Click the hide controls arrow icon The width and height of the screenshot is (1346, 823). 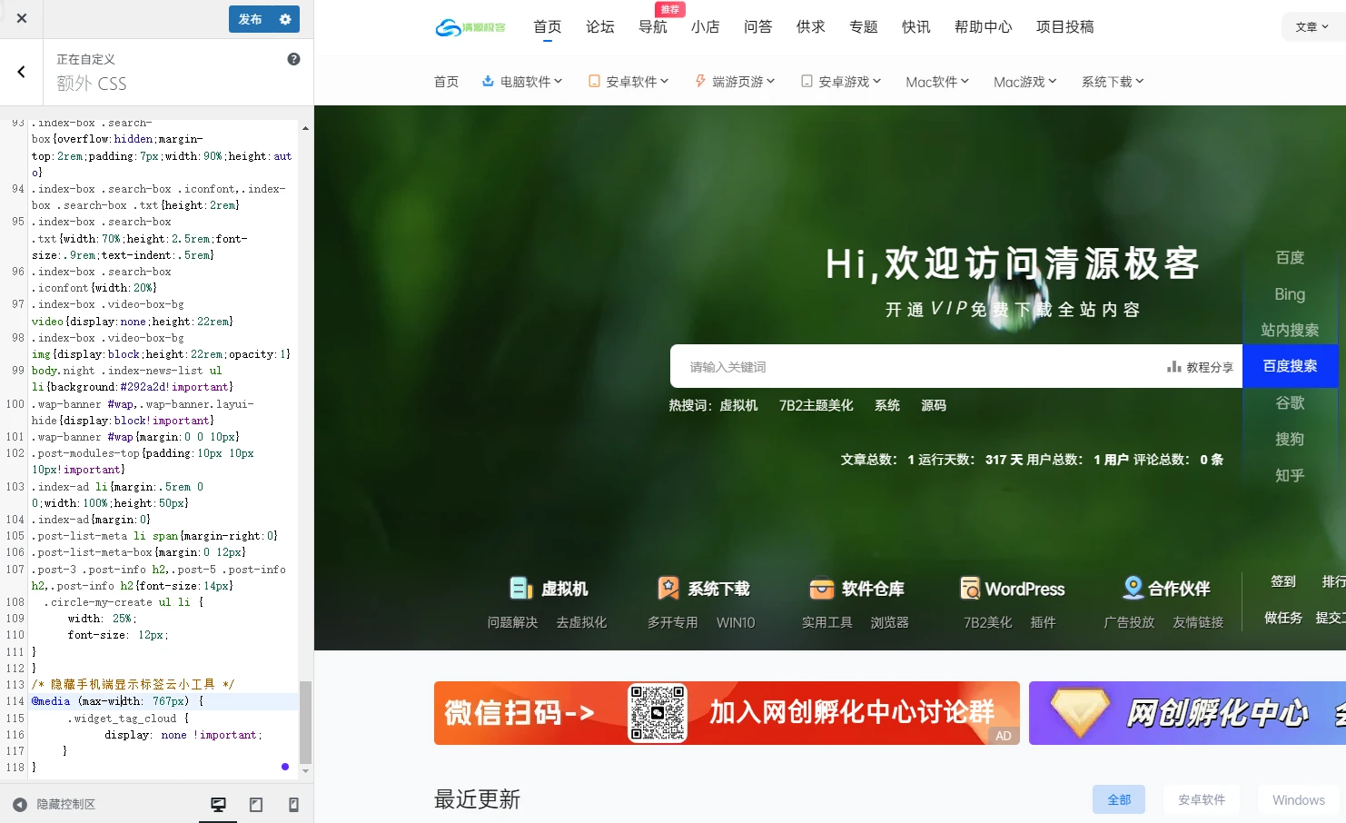20,805
